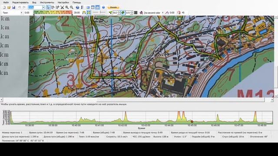
Task: Save using the floppy disk icon
Action: (13, 7)
